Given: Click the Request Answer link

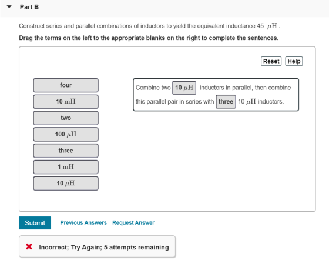Looking at the screenshot, I should [133, 222].
